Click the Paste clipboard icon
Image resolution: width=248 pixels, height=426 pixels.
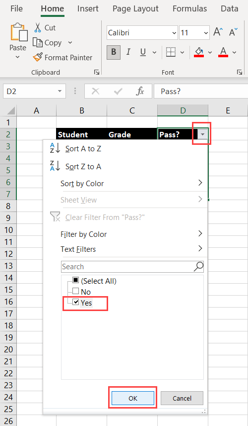[x=19, y=32]
